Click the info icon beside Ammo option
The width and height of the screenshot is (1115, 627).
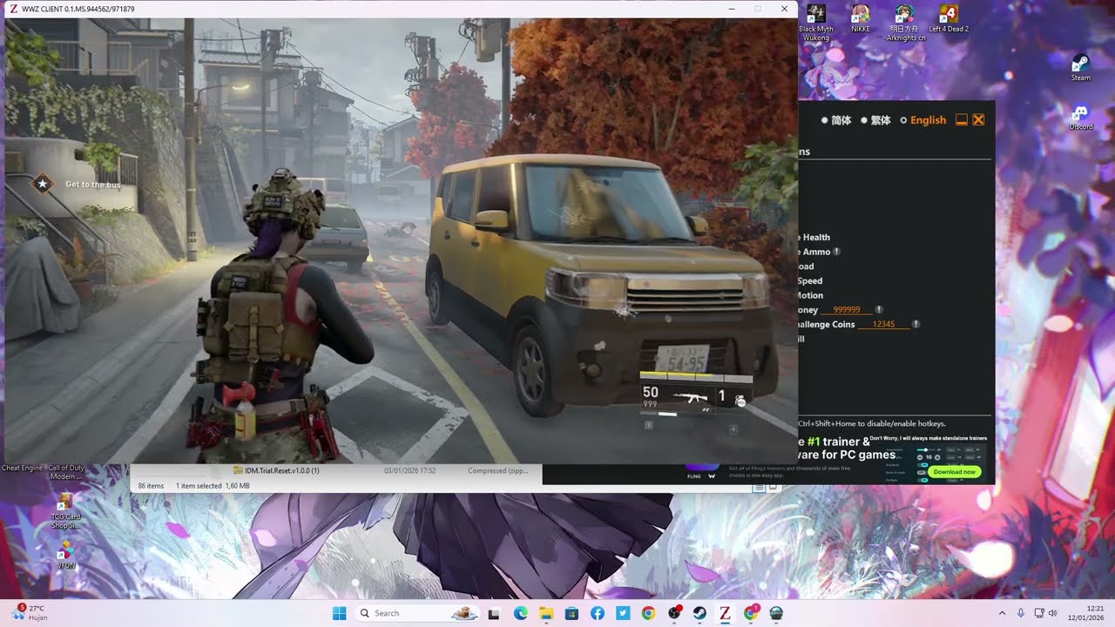(836, 252)
